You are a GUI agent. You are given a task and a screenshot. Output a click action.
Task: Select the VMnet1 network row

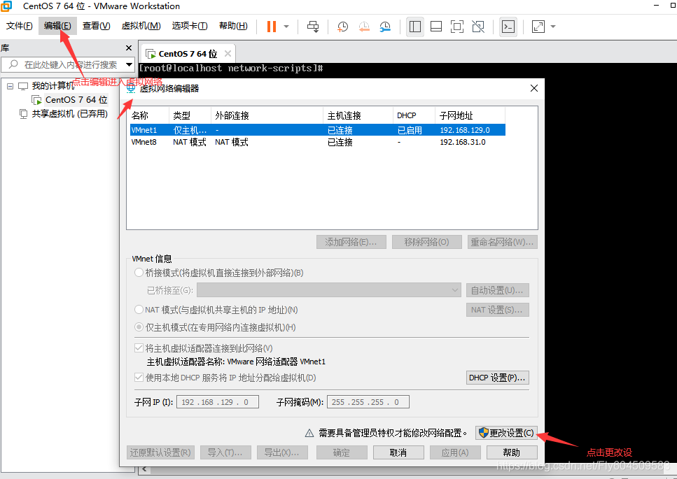(x=317, y=130)
